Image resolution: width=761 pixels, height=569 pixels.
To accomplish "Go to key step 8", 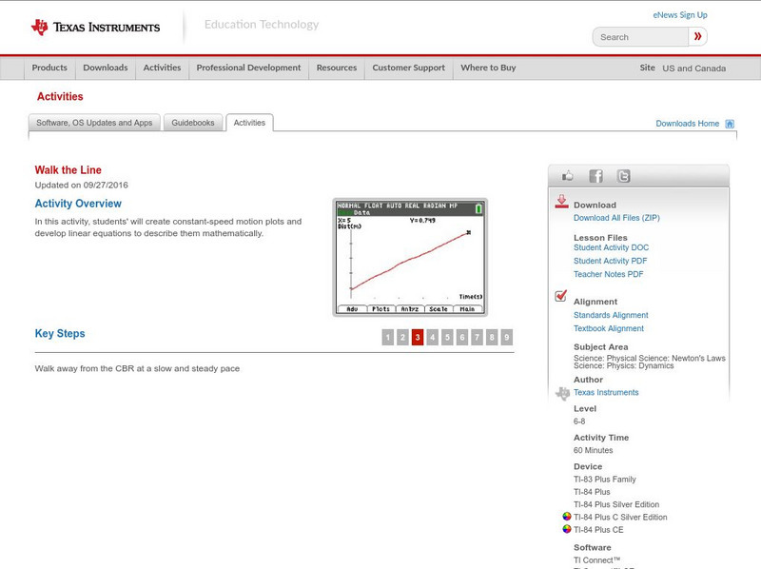I will 492,337.
